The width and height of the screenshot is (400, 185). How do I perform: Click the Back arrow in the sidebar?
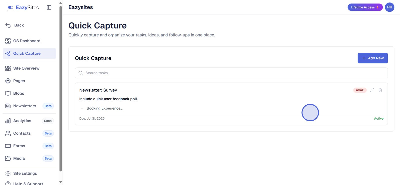click(8, 25)
